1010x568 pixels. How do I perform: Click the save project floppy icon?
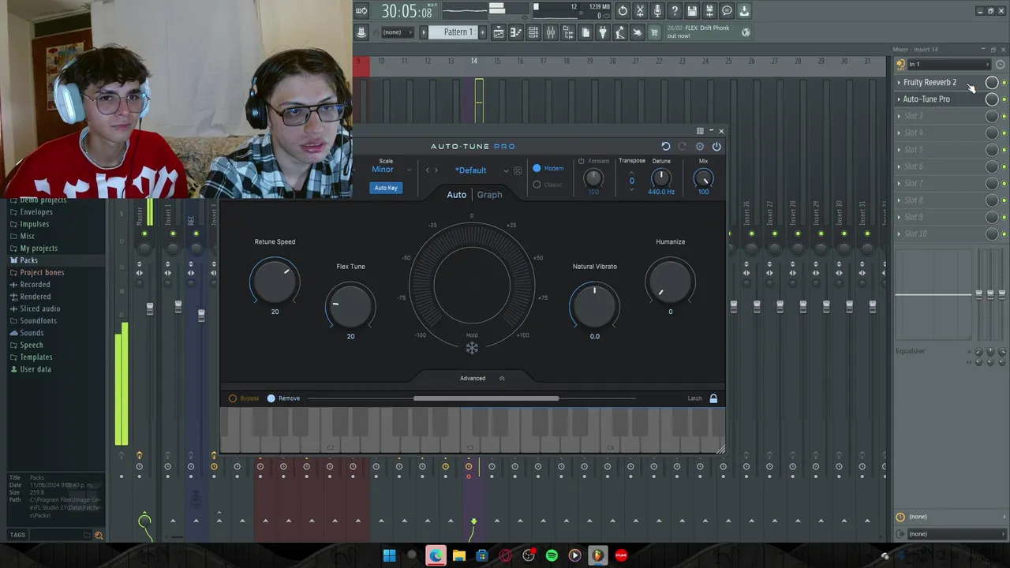pos(692,11)
